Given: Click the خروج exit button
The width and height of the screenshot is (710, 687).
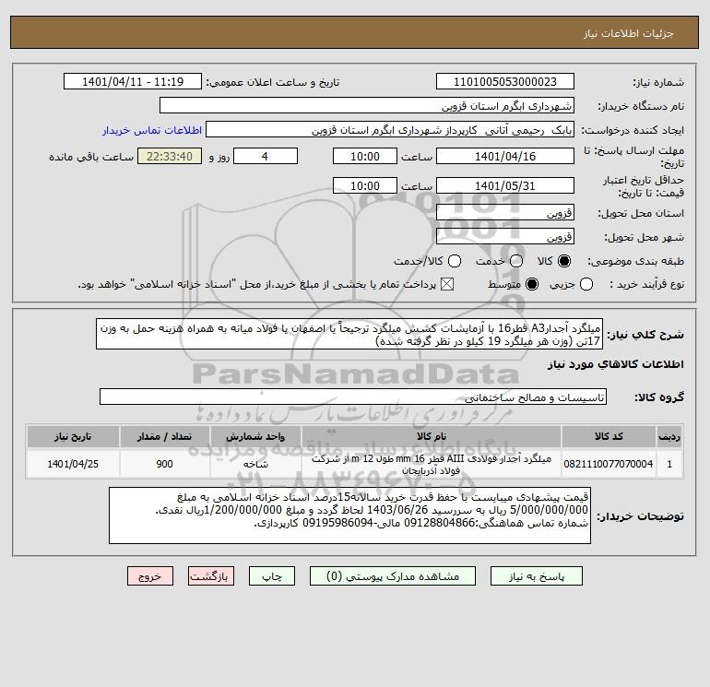Looking at the screenshot, I should click(x=150, y=576).
